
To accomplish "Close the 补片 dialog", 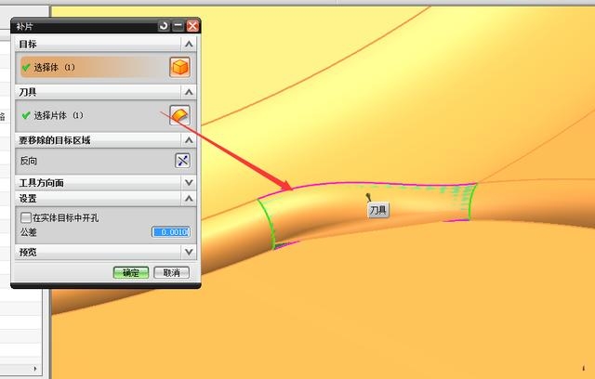I will pyautogui.click(x=192, y=26).
